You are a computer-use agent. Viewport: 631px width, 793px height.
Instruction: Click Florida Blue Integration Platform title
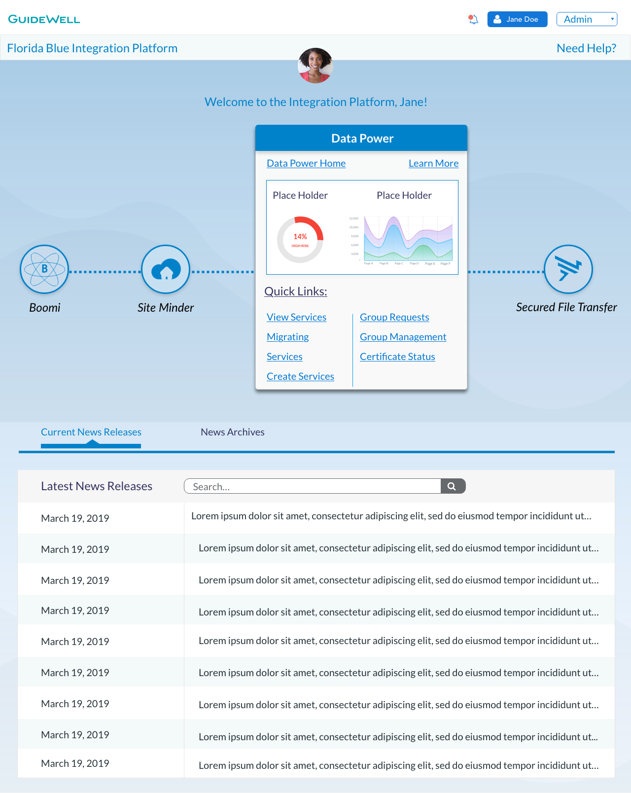[92, 48]
